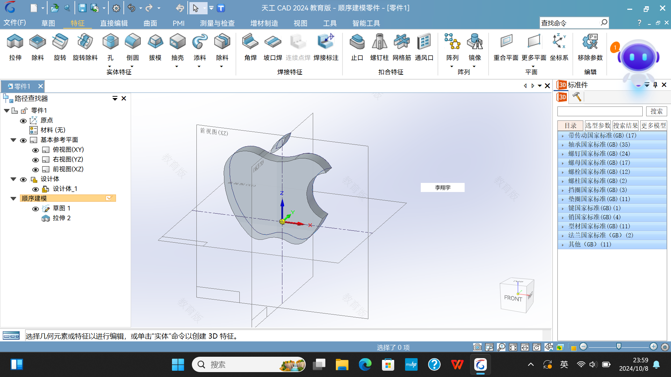
Task: Click the zoom slider handle in status bar
Action: [x=619, y=346]
